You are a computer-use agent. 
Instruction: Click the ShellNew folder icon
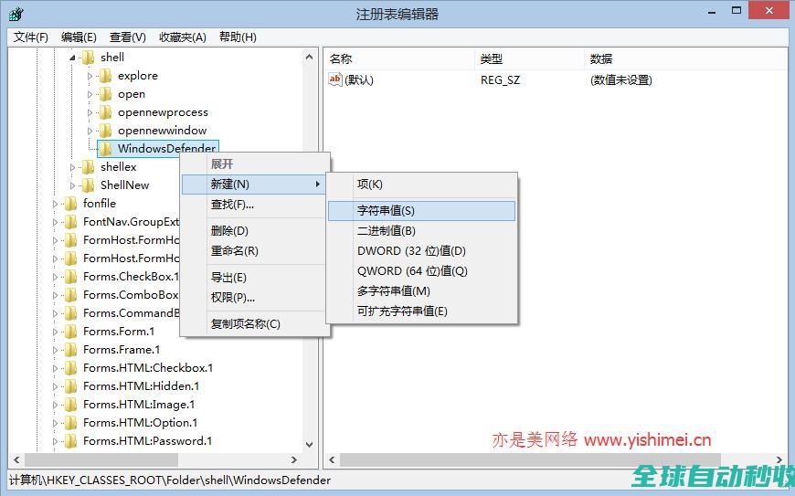coord(88,185)
